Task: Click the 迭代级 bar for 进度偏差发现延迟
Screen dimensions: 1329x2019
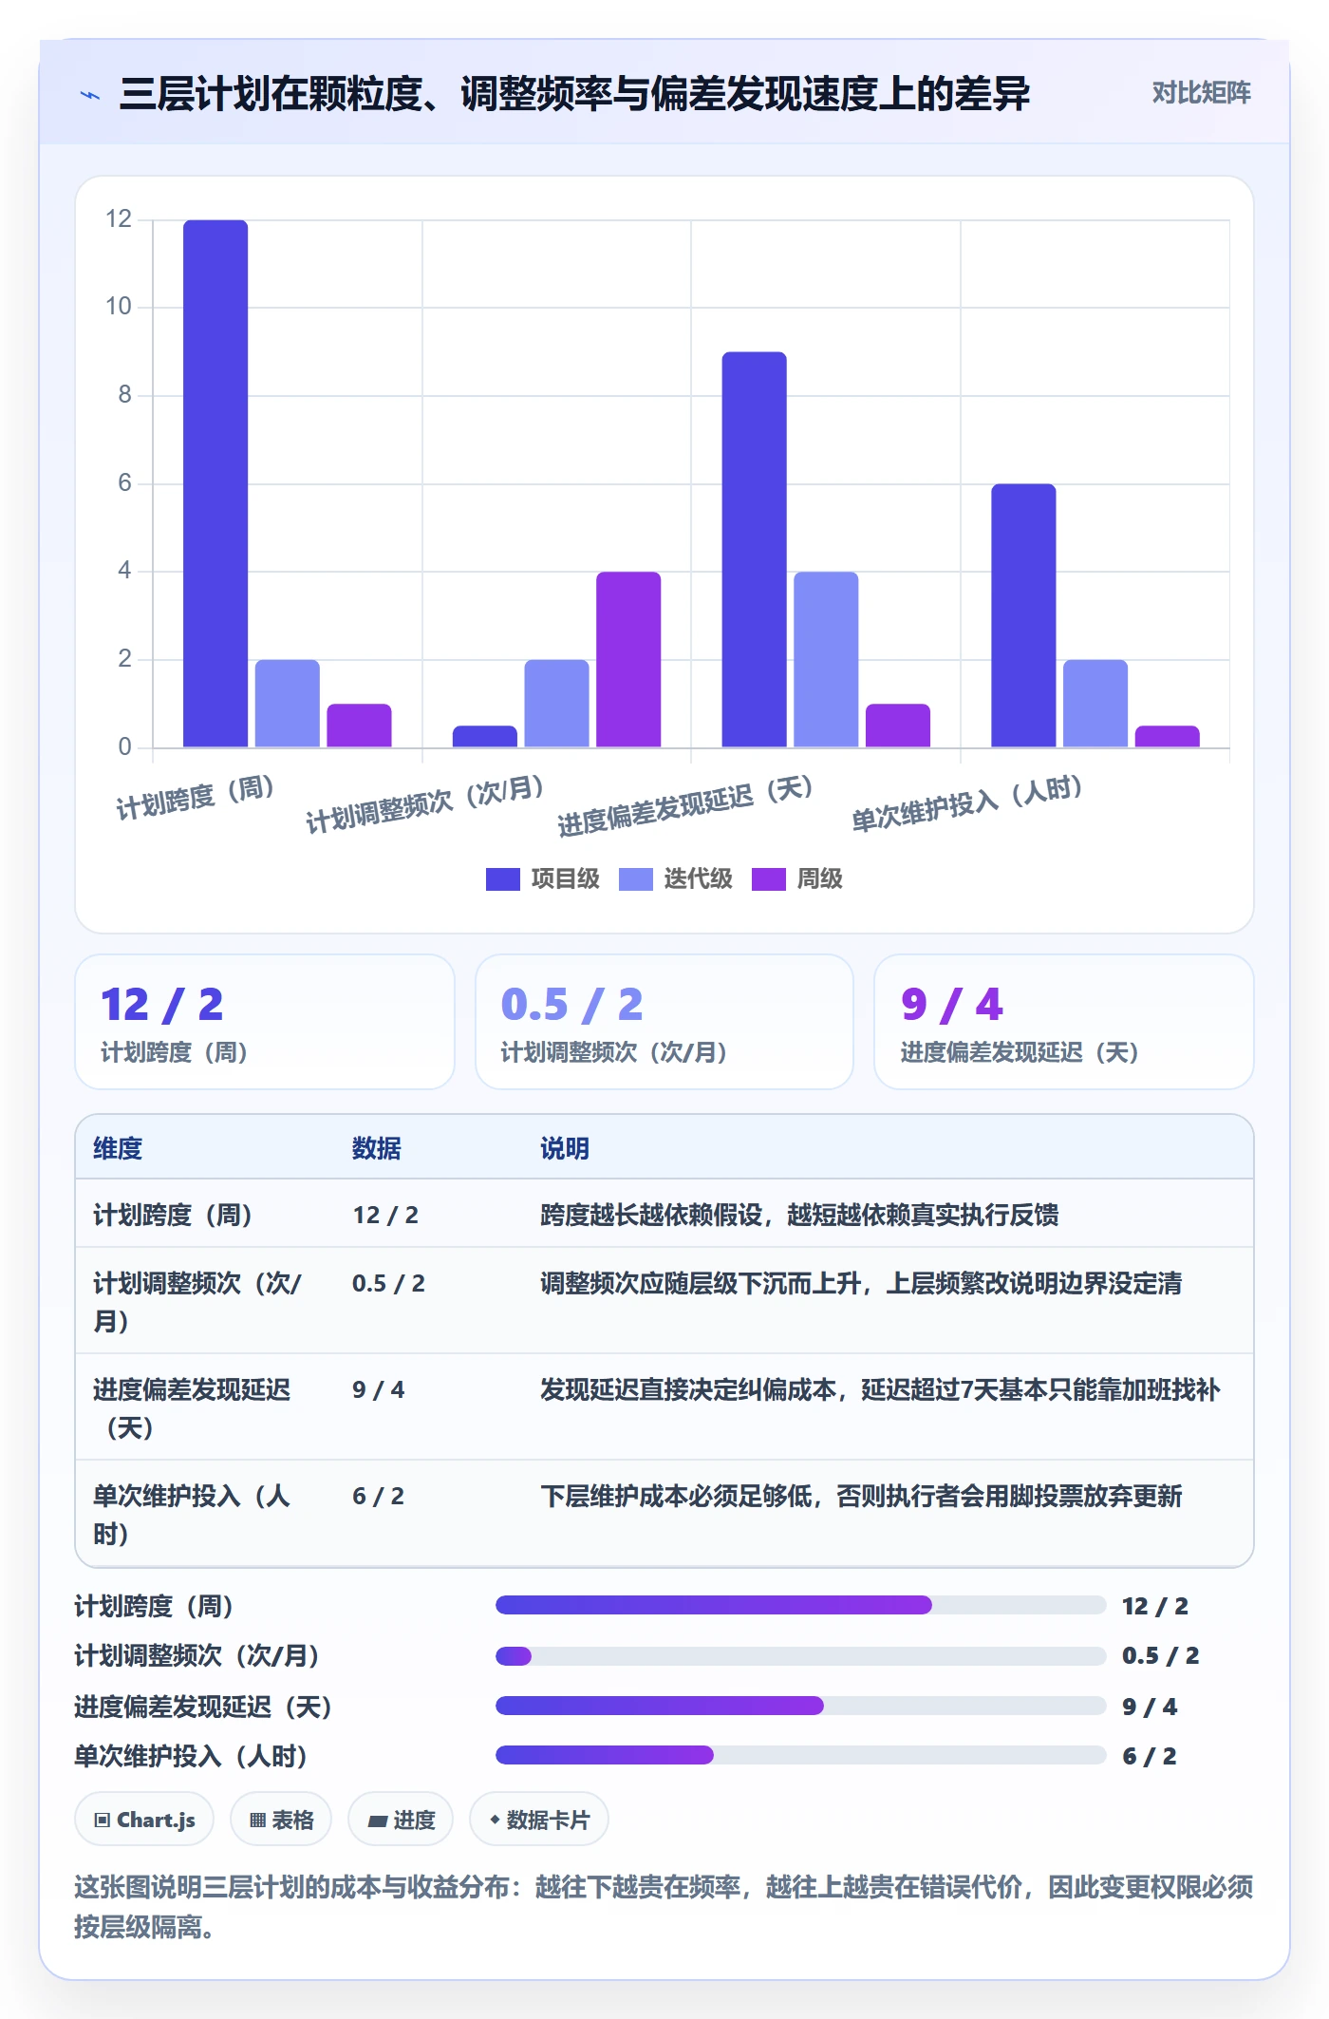Action: 826,659
